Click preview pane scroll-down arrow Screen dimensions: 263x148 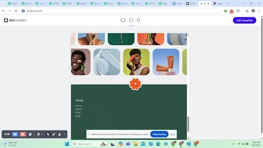[x=188, y=138]
